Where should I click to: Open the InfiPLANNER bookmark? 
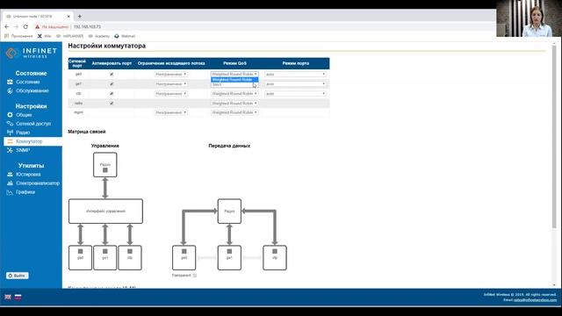[70, 36]
